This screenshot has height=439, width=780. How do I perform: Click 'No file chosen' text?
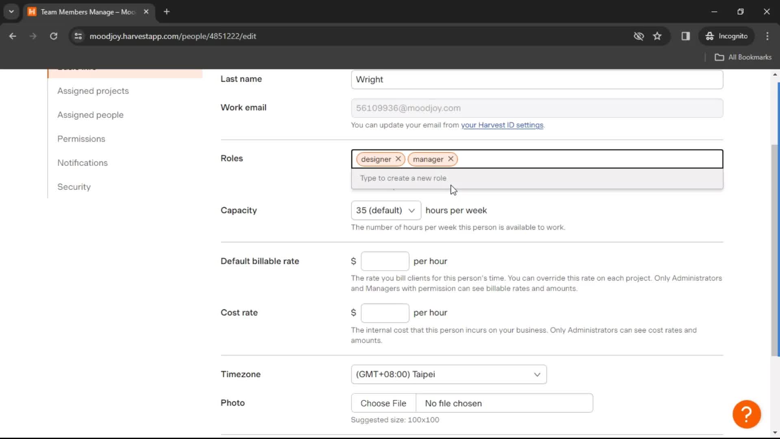[x=453, y=403]
